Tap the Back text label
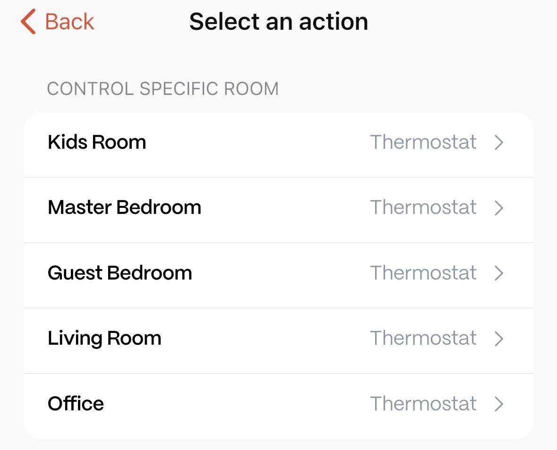557x450 pixels. [x=69, y=22]
